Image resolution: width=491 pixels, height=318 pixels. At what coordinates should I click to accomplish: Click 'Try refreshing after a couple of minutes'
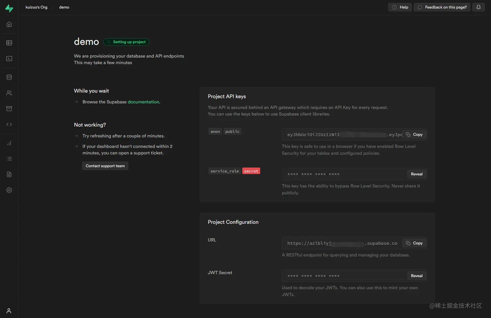click(123, 136)
